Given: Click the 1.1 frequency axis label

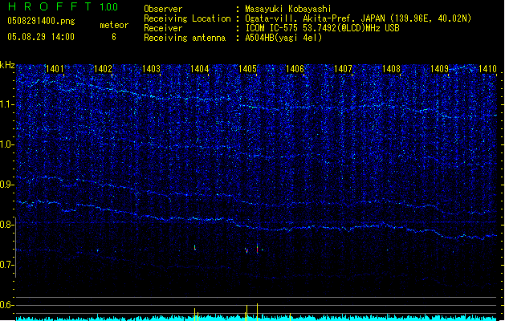Looking at the screenshot, I should point(7,104).
